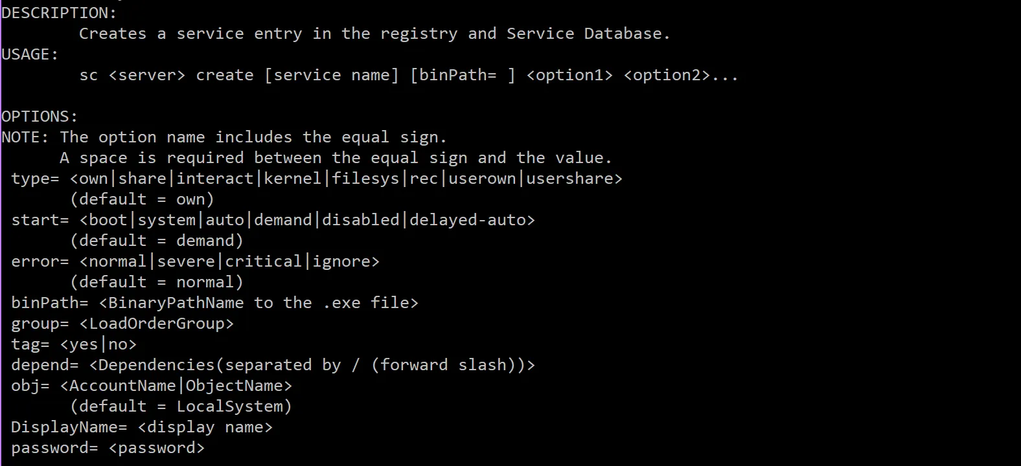This screenshot has width=1021, height=466.
Task: Click the <LoadOrderGroup> value text
Action: pyautogui.click(x=156, y=324)
